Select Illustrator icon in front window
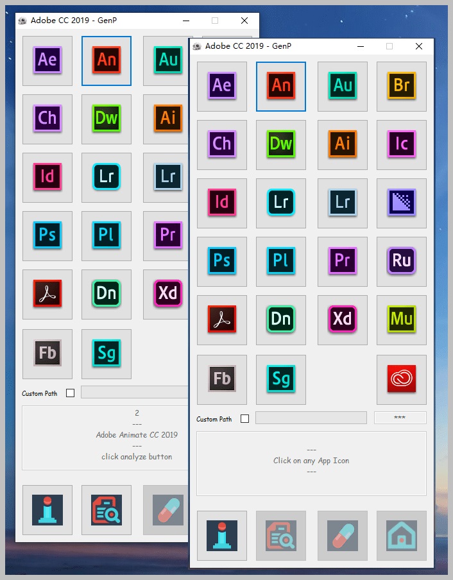453x580 pixels. (x=343, y=144)
